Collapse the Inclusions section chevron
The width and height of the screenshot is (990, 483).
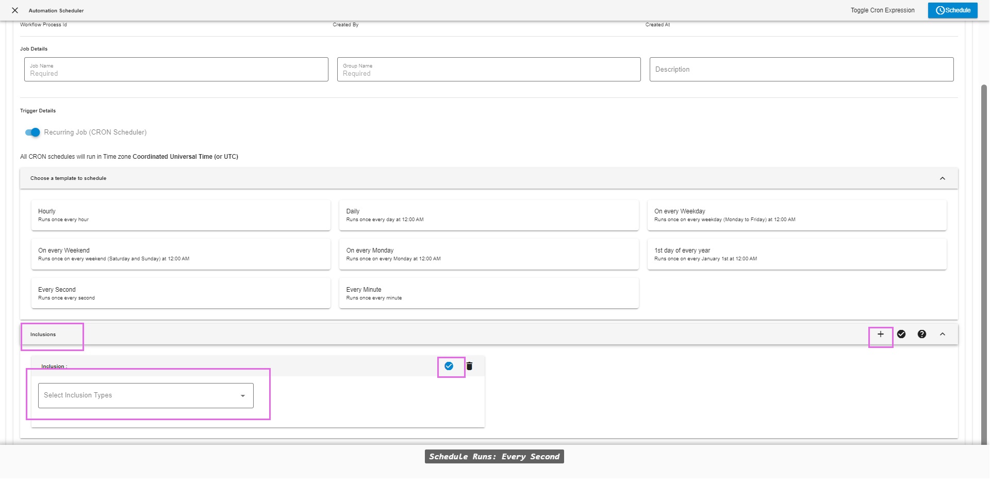[942, 334]
